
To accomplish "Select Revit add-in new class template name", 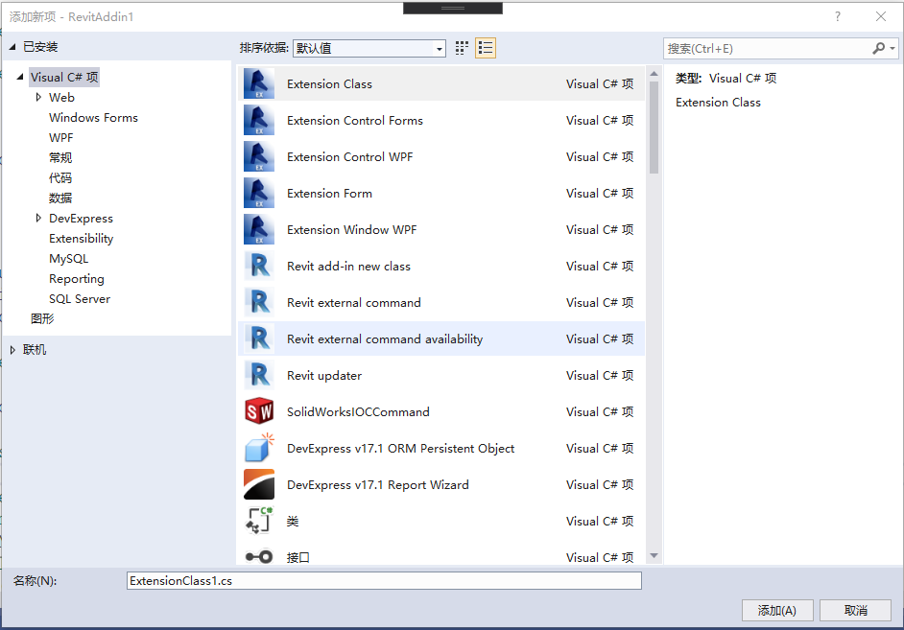I will click(x=348, y=266).
